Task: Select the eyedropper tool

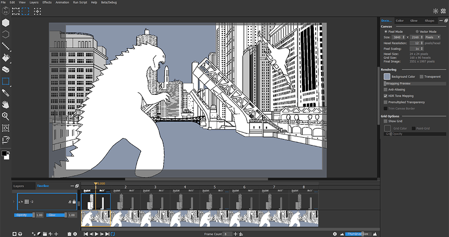Action: 5,93
